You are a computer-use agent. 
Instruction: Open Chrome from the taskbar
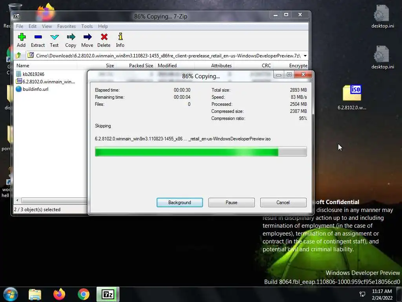click(x=84, y=294)
